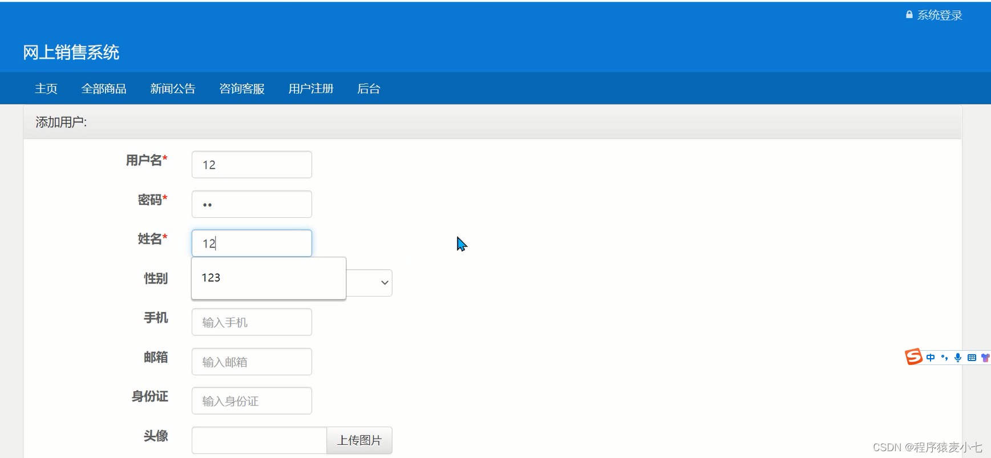The width and height of the screenshot is (991, 458).
Task: Open the 后台 menu item
Action: pos(369,88)
